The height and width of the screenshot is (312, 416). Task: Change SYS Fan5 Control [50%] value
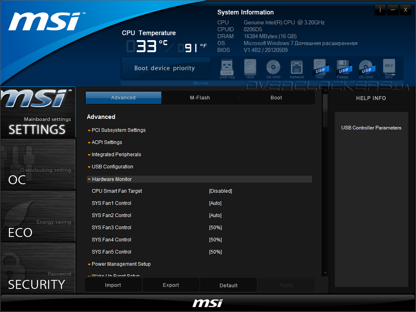pyautogui.click(x=215, y=252)
